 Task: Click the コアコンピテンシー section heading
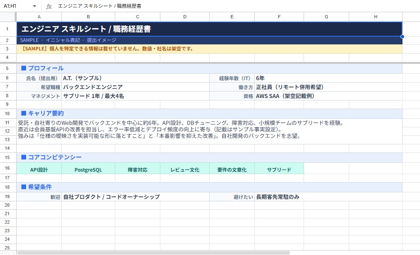(x=210, y=157)
